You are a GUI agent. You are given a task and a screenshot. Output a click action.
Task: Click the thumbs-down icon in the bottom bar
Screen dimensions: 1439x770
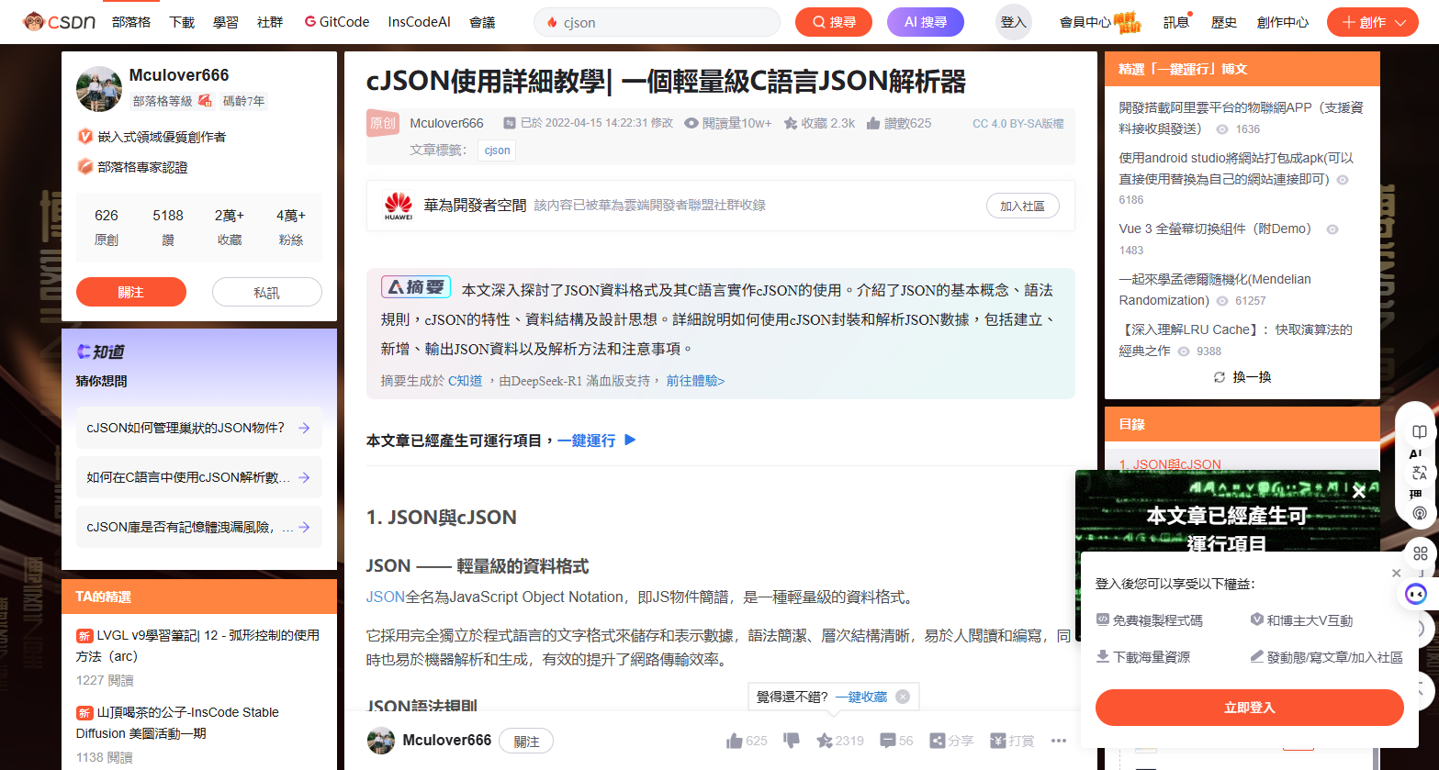click(x=791, y=740)
